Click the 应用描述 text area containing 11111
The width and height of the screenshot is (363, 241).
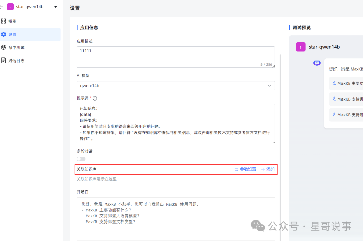(176, 57)
